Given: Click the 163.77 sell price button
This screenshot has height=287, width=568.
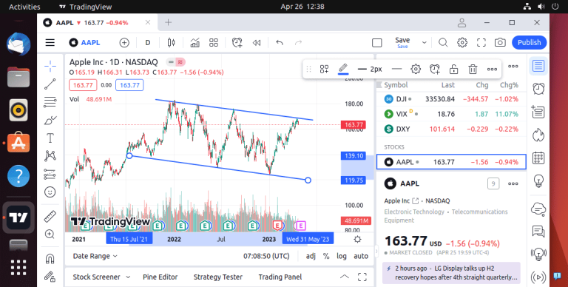Looking at the screenshot, I should (83, 86).
